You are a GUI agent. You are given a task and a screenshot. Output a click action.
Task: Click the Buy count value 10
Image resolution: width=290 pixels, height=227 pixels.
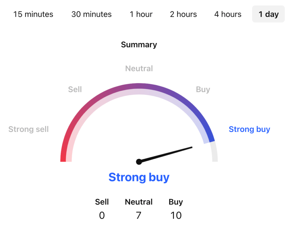(176, 215)
